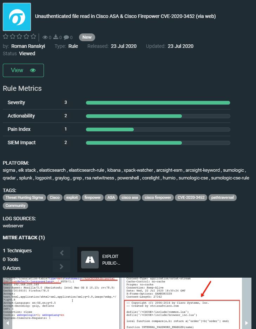Screen dimensions: 256x329
Task: Click the arcsight-esm platform entry
Action: (169, 170)
